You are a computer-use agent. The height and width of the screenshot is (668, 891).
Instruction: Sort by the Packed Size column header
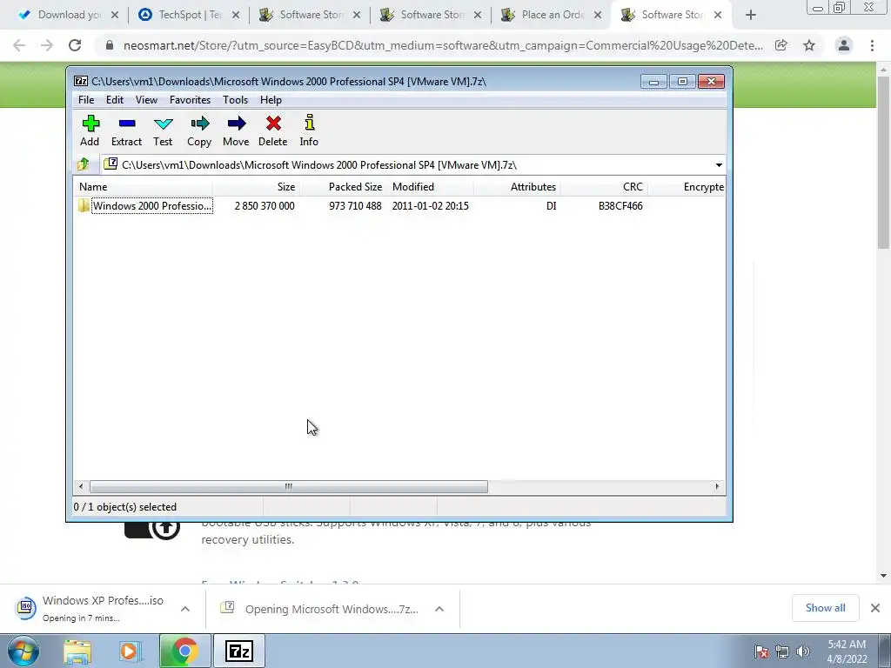click(343, 187)
